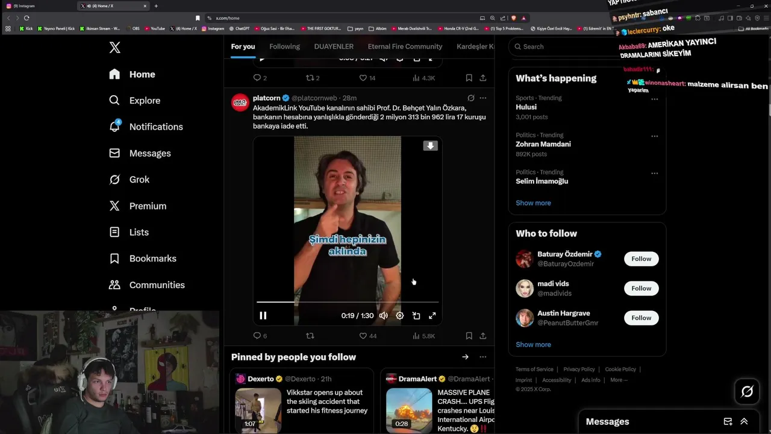The image size is (771, 434).
Task: Open Terms of Service link
Action: pyautogui.click(x=534, y=370)
